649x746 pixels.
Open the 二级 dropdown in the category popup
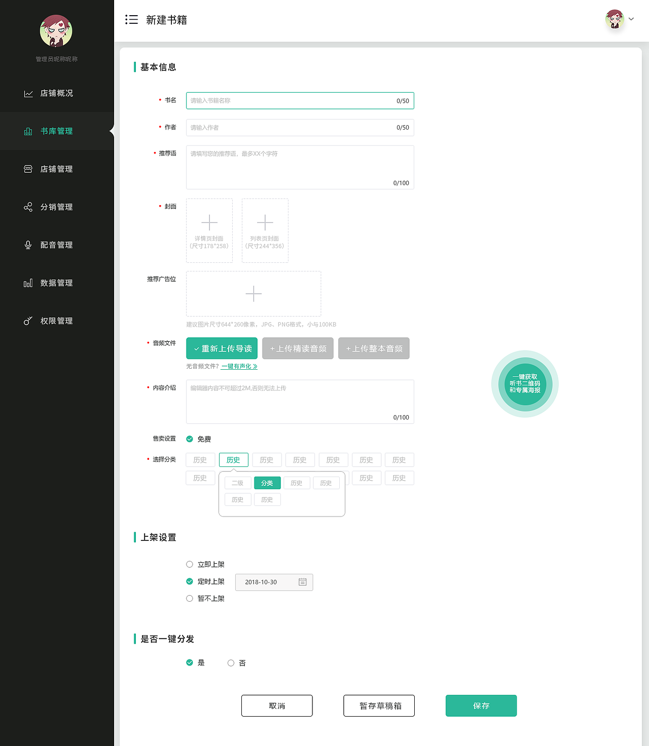[x=237, y=483]
